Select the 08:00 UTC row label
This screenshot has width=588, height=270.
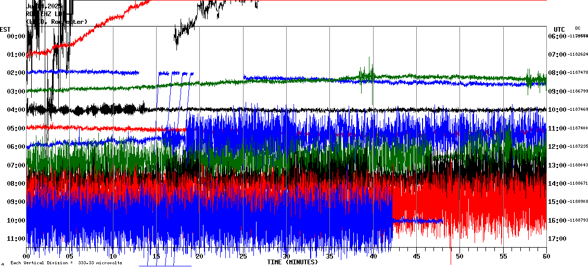(x=558, y=73)
